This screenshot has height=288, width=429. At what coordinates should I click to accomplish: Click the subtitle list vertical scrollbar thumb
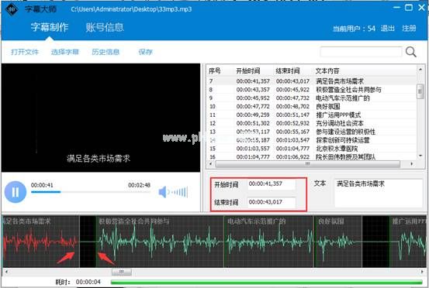(x=420, y=91)
